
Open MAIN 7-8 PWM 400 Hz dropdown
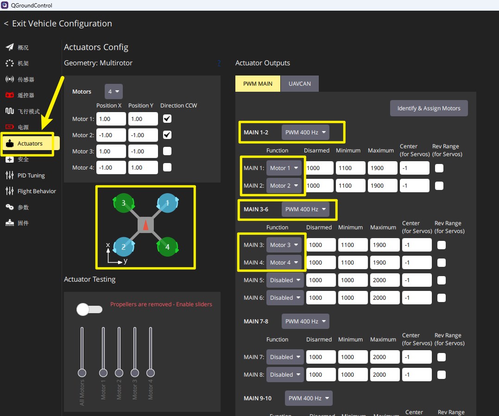point(305,321)
